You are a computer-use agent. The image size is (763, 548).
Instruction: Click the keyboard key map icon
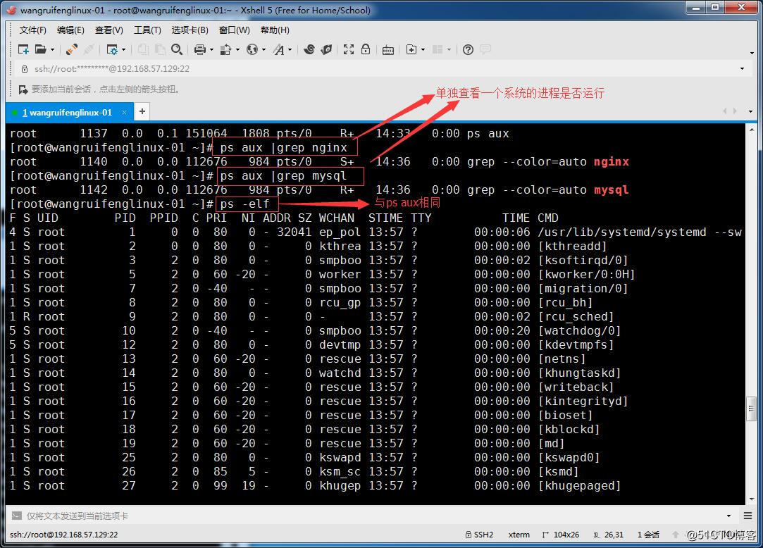[x=387, y=49]
